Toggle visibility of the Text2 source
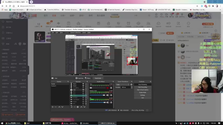The width and height of the screenshot is (223, 125). coord(83,86)
